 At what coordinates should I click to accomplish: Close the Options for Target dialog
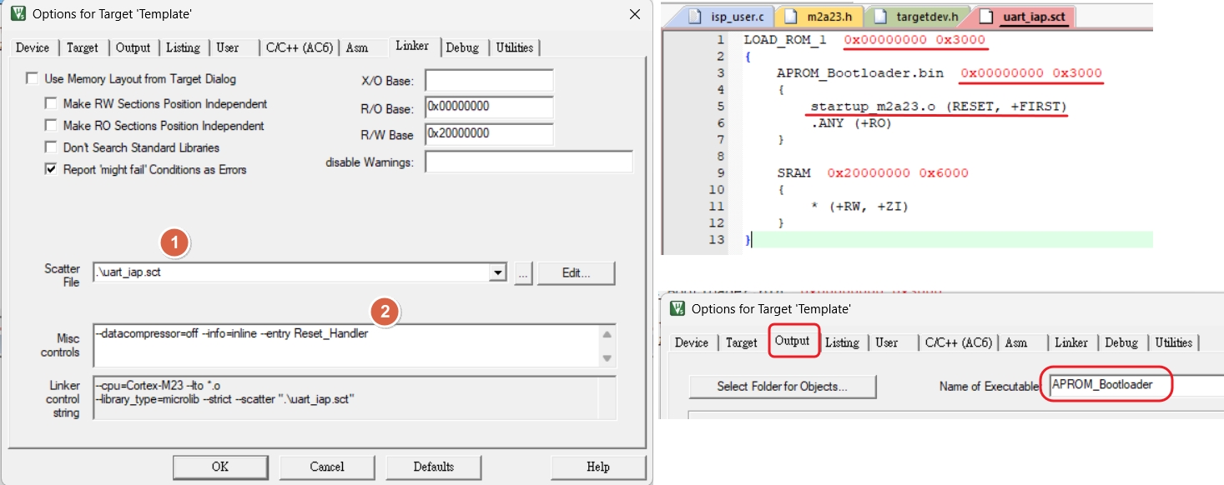point(636,15)
